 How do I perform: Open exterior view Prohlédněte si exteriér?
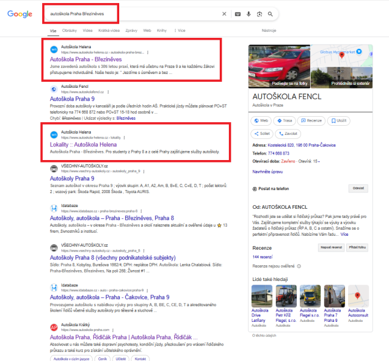coord(341,78)
